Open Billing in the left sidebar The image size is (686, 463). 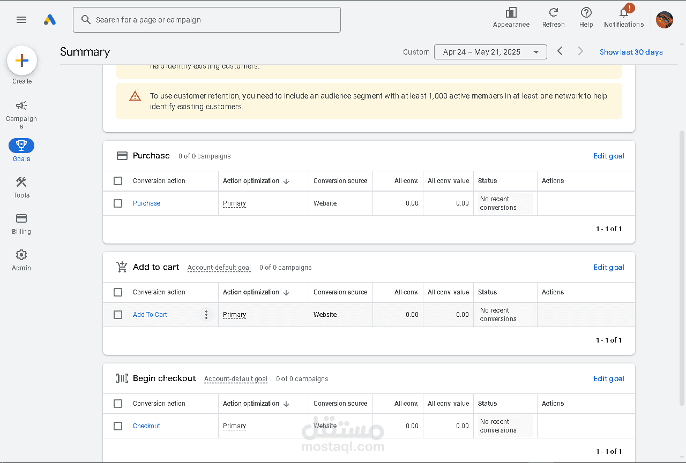21,224
